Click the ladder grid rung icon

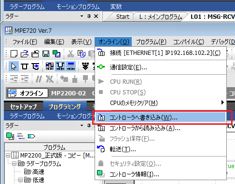point(50,66)
